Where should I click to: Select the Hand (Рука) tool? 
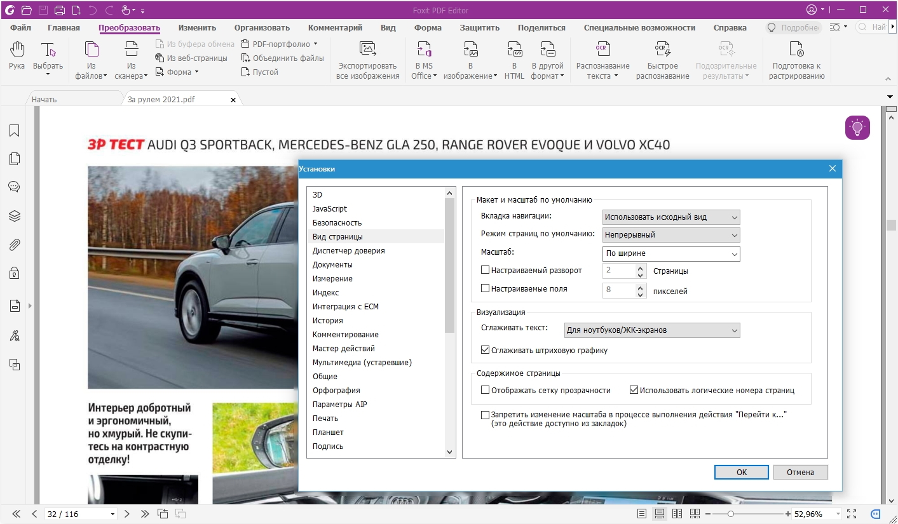point(17,55)
